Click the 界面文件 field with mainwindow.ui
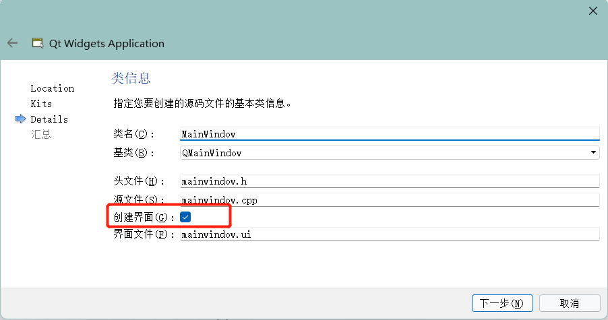This screenshot has width=608, height=320. [390, 234]
